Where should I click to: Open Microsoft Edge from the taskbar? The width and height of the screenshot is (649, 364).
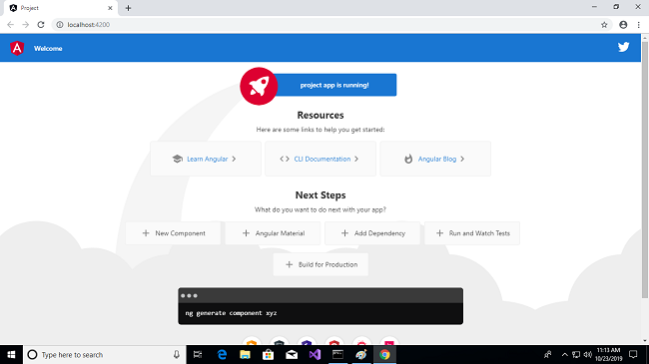(223, 354)
